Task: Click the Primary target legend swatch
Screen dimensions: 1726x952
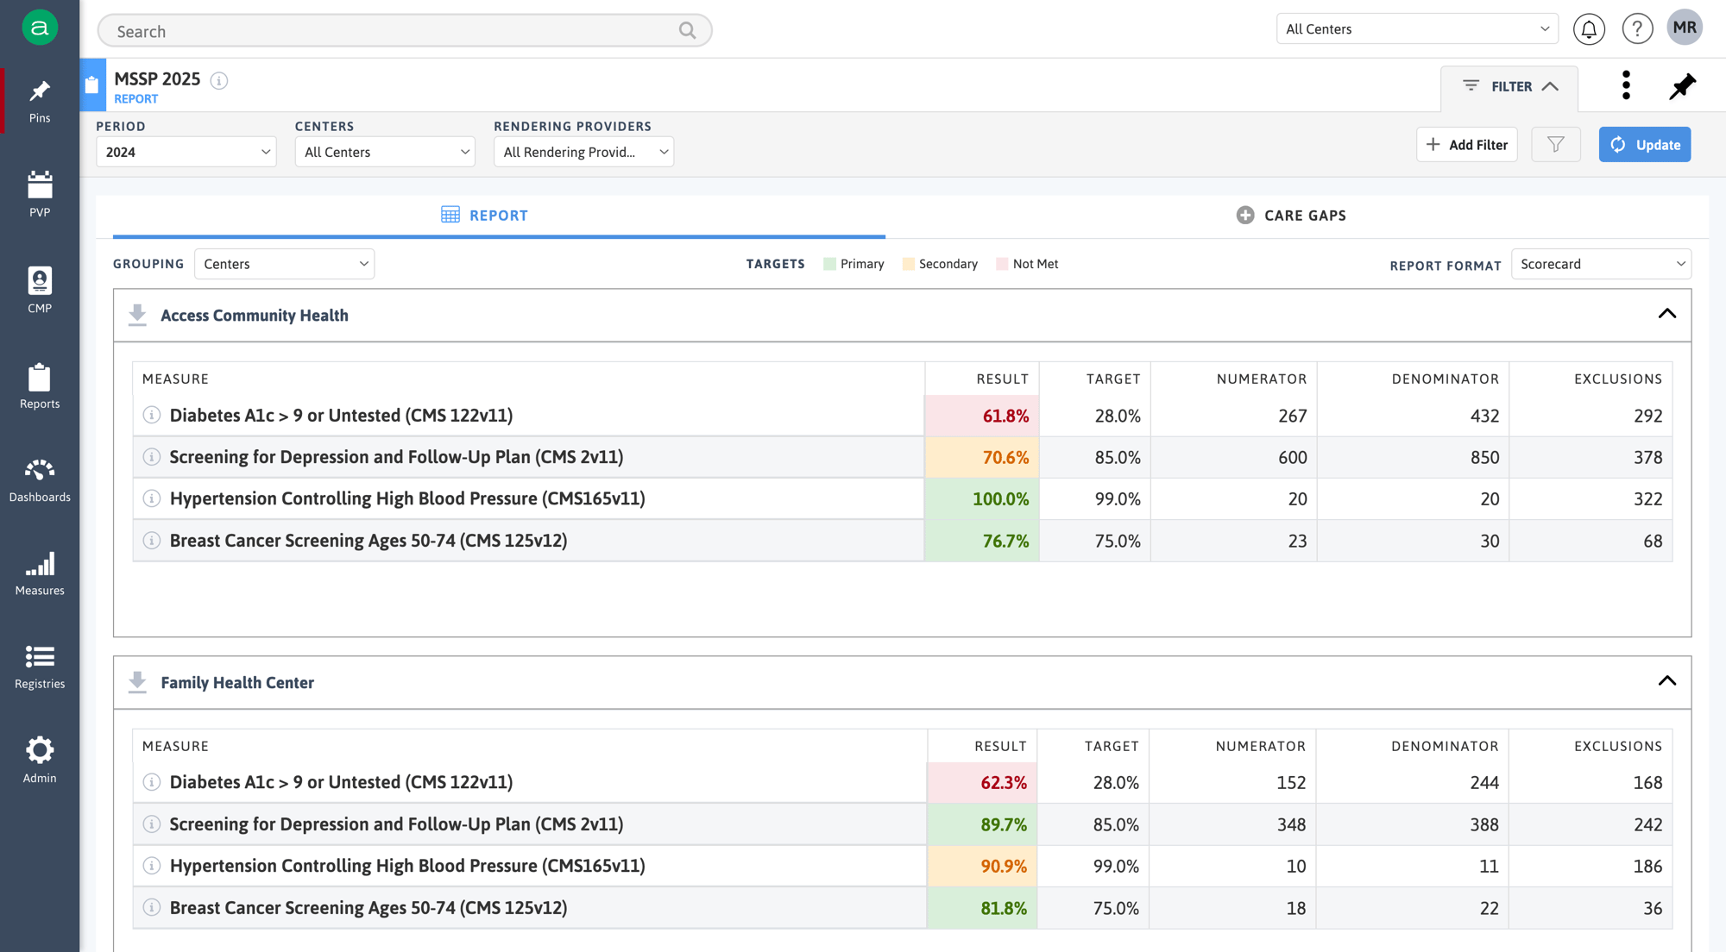Action: click(x=829, y=264)
